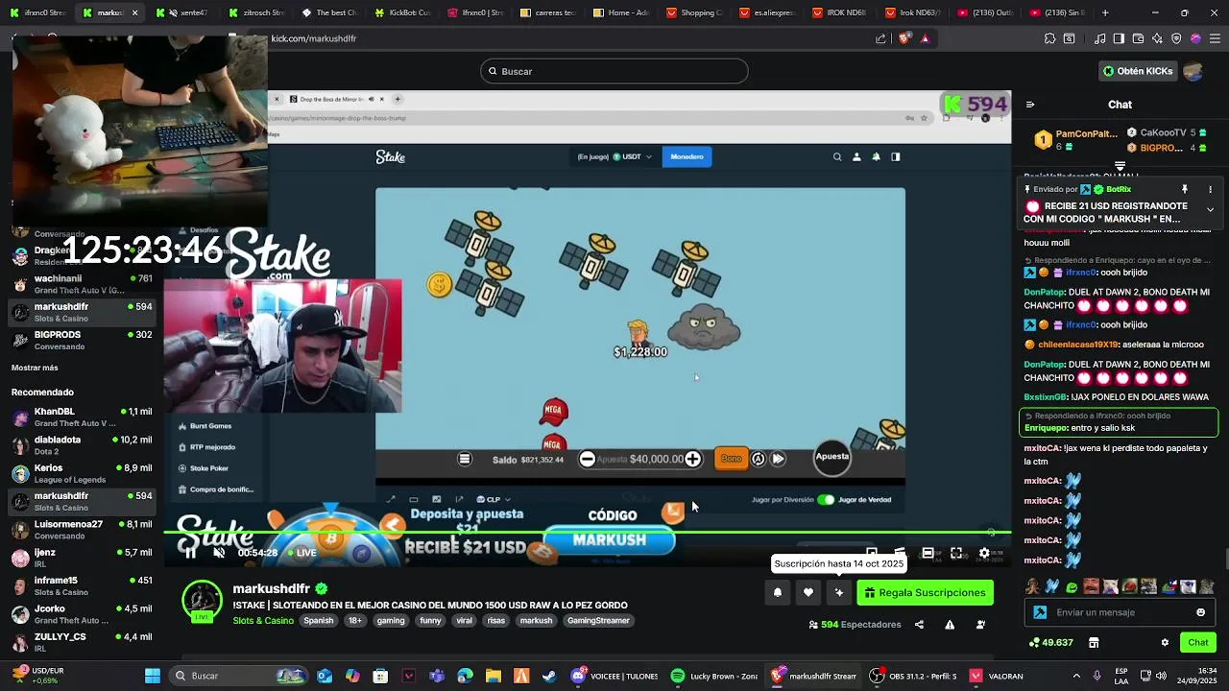The image size is (1229, 691).
Task: Switch to Shopping C browser tab
Action: tap(695, 12)
